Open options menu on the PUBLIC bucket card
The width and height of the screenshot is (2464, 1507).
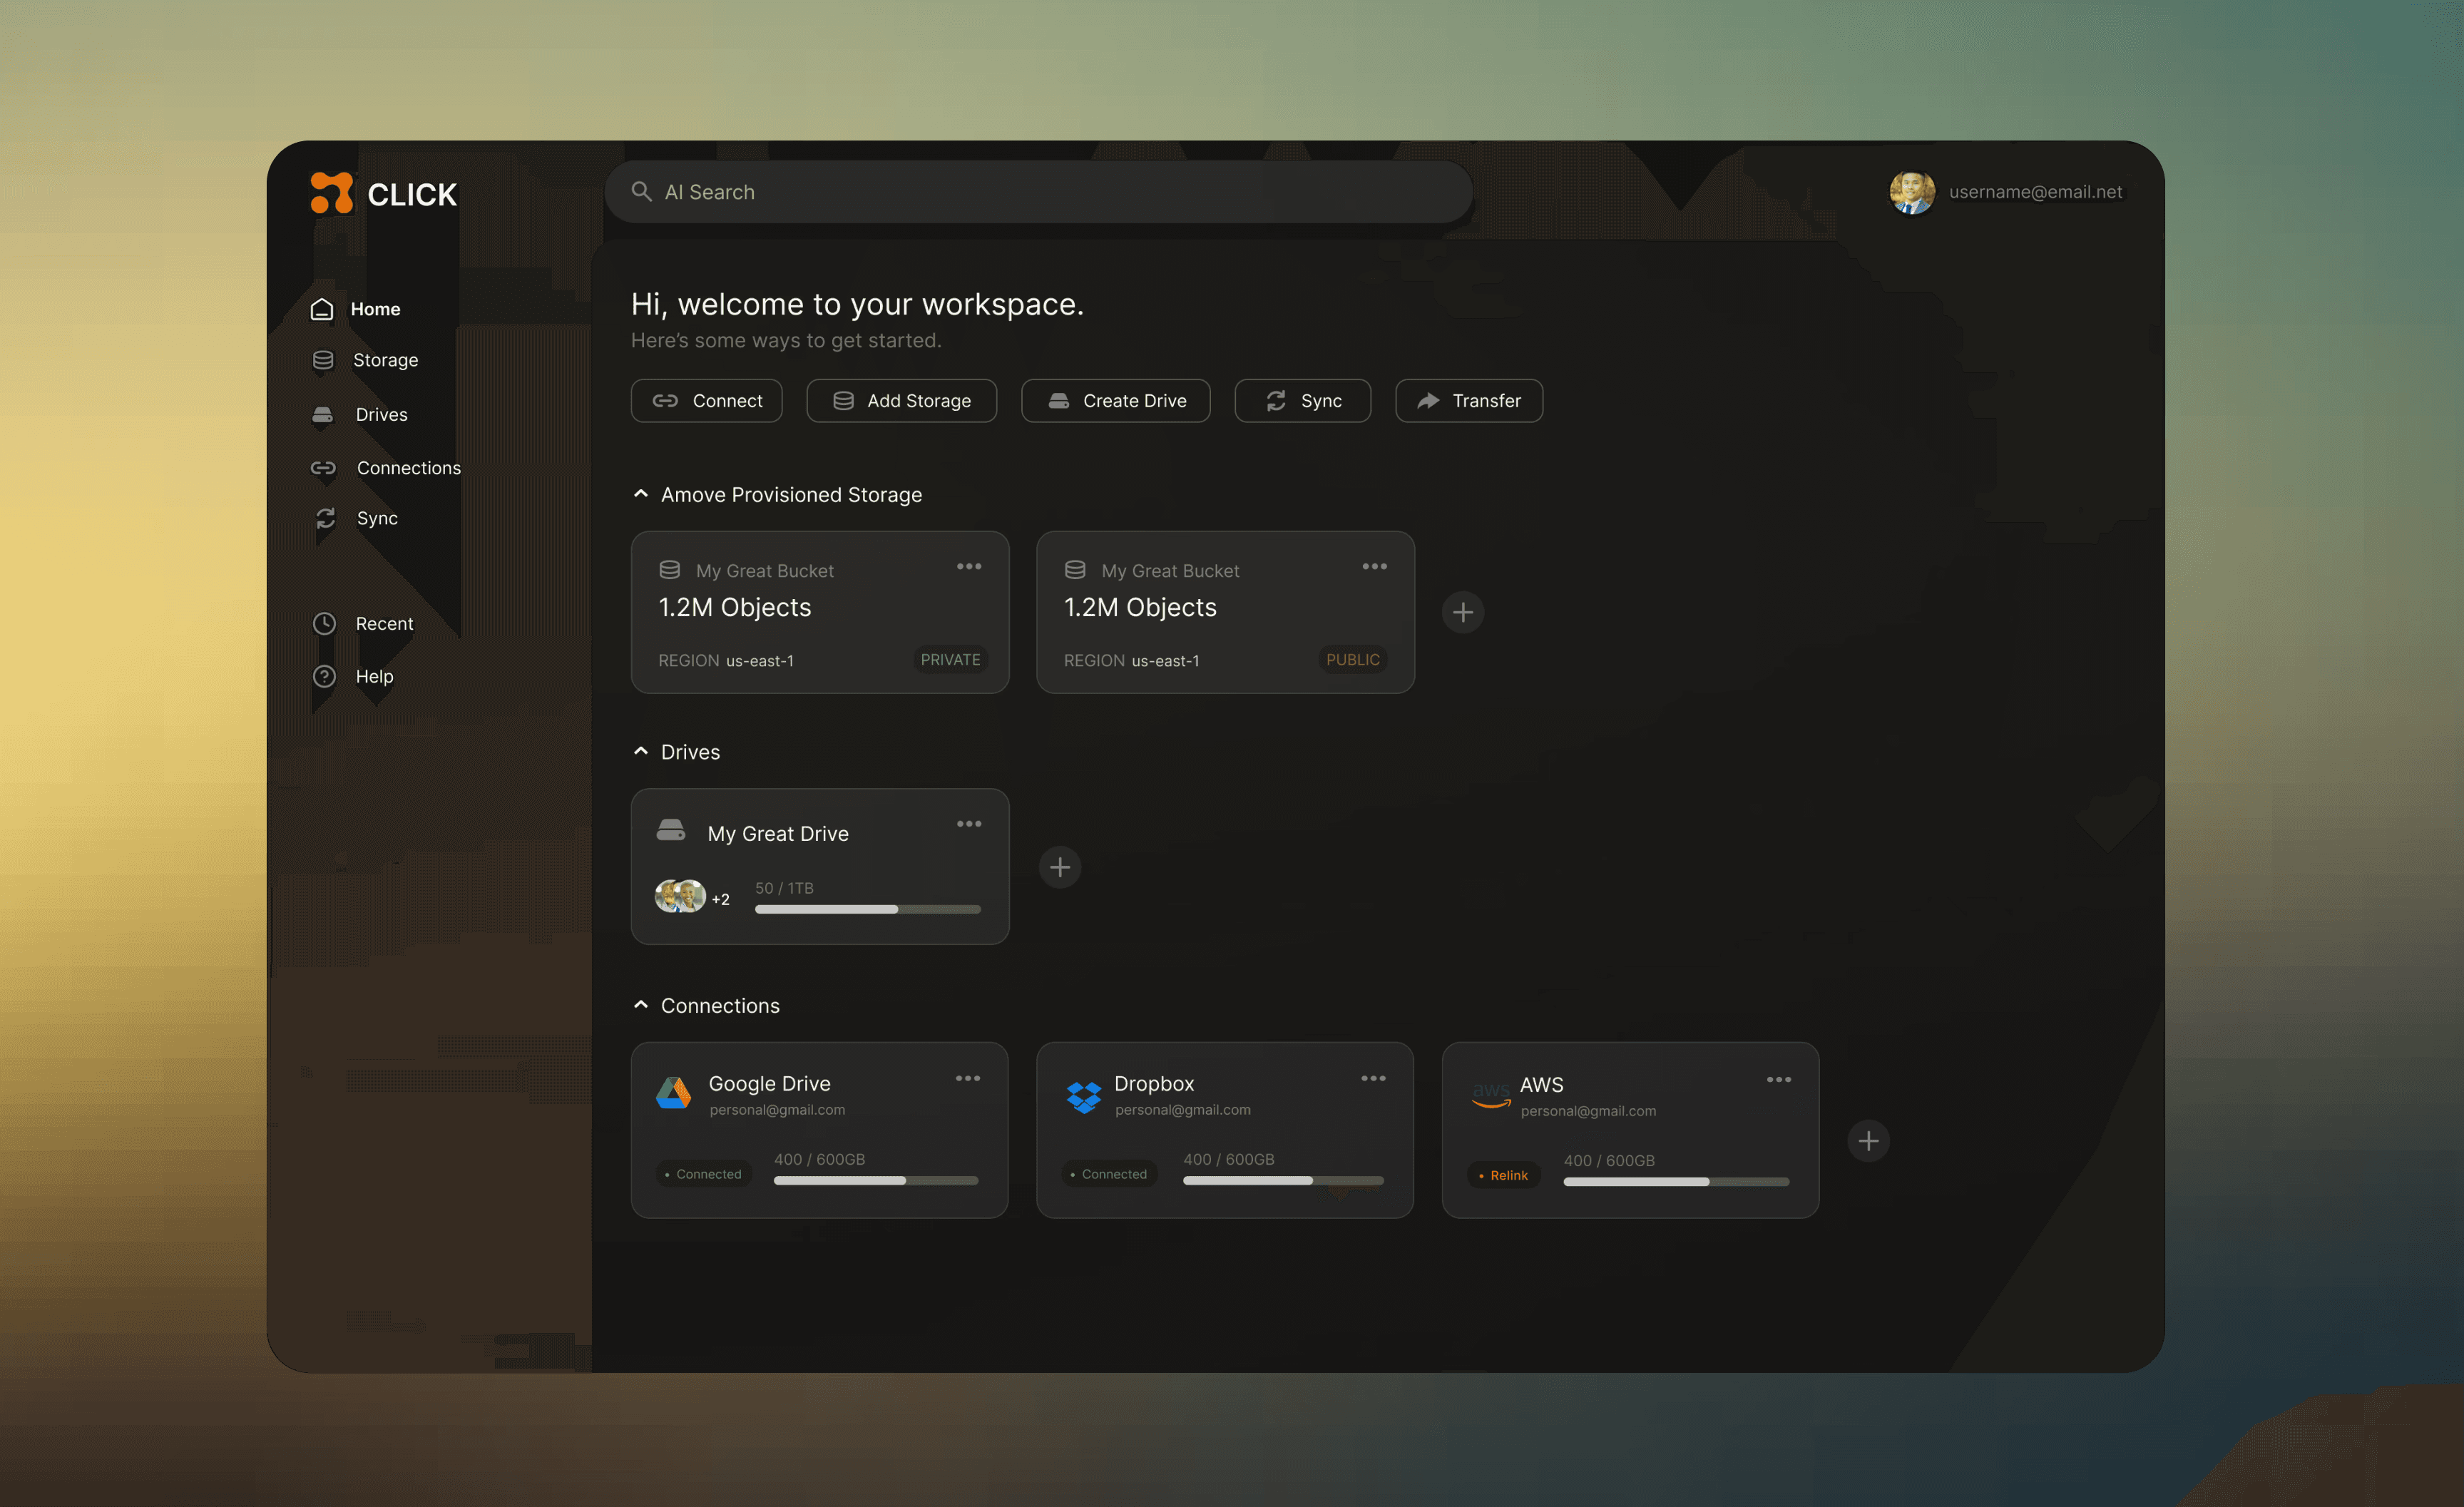click(x=1374, y=567)
